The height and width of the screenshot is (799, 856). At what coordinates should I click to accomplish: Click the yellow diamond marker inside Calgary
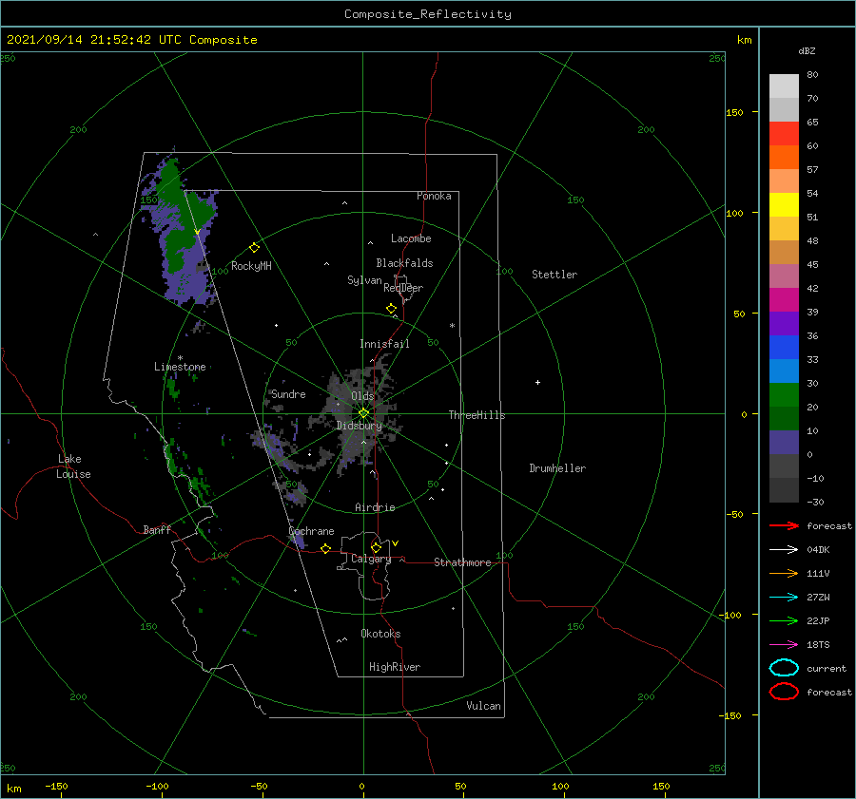pos(376,547)
